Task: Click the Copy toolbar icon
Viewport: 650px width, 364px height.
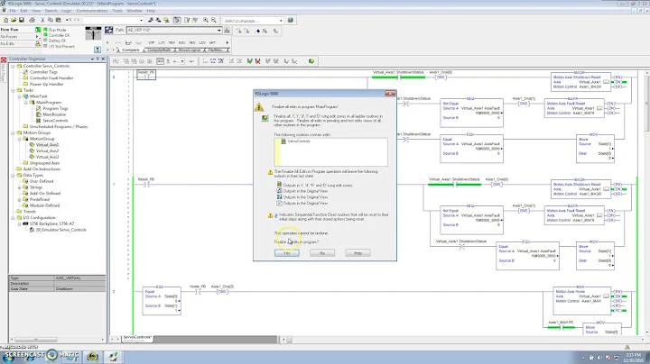Action: [51, 20]
